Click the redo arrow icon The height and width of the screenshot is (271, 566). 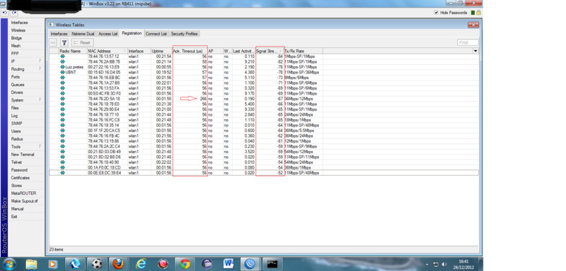pyautogui.click(x=13, y=13)
